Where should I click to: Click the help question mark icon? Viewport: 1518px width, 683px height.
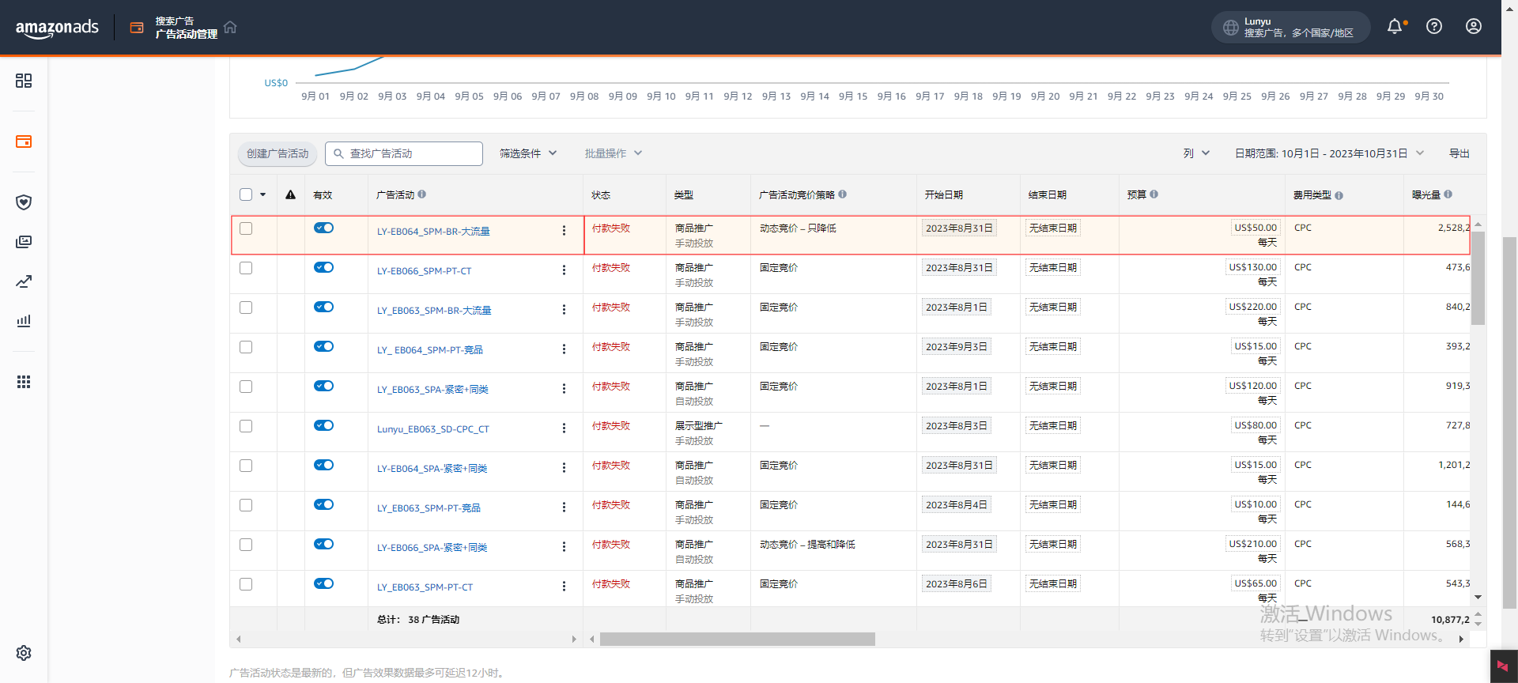click(1434, 27)
